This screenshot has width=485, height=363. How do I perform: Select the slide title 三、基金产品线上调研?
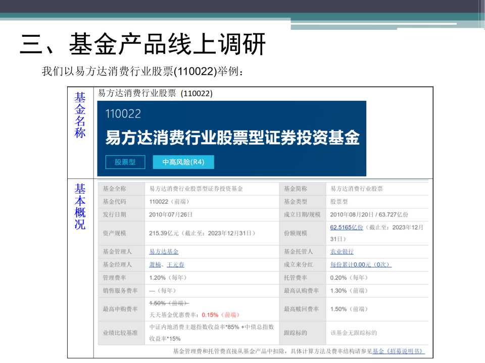point(142,44)
